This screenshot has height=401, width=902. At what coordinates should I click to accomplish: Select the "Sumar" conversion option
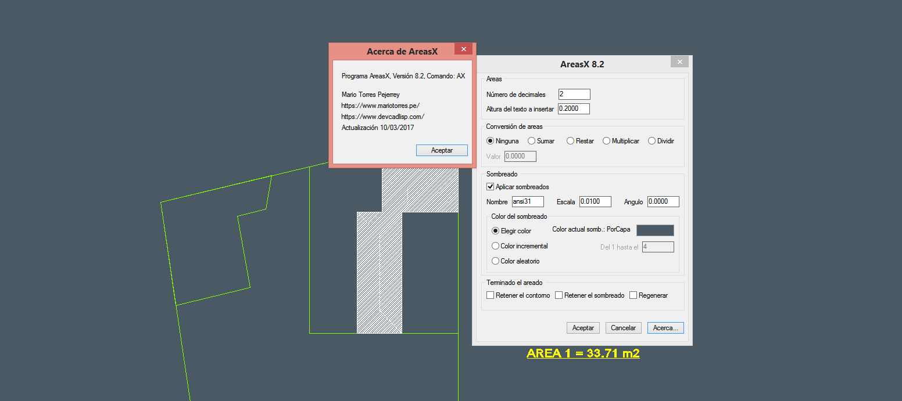(x=531, y=140)
